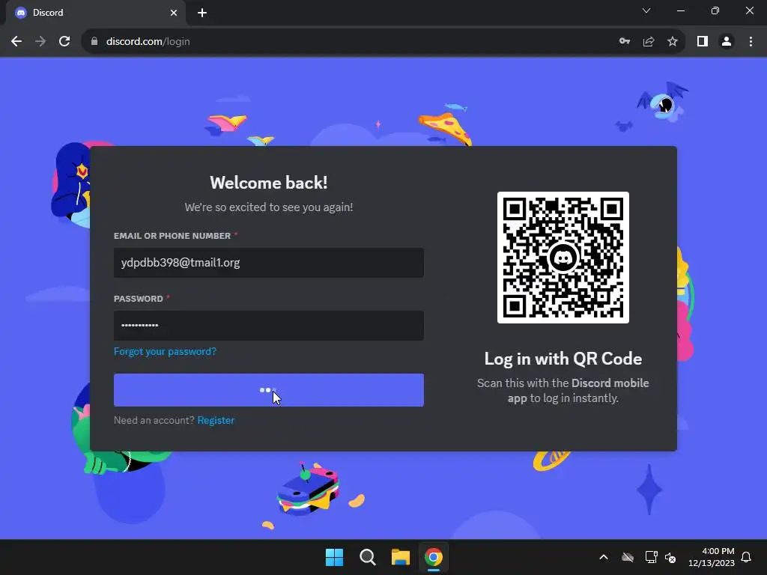Bookmark this page with the star icon
767x575 pixels.
click(x=673, y=42)
